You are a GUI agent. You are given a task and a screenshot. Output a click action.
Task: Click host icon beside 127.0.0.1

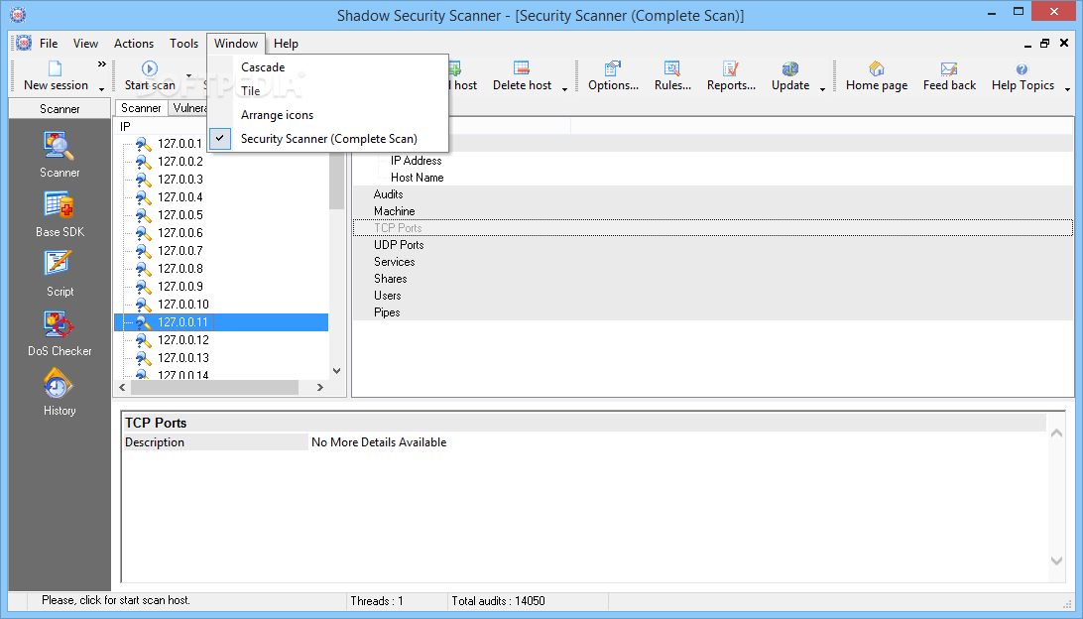[143, 144]
